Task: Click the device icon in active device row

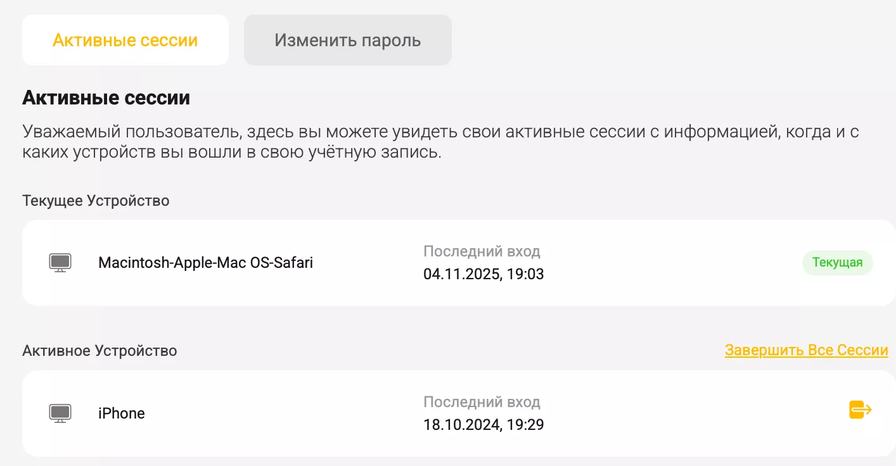Action: click(60, 413)
